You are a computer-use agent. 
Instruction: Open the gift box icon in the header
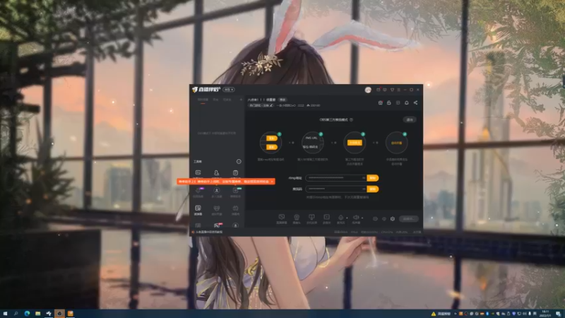click(380, 102)
